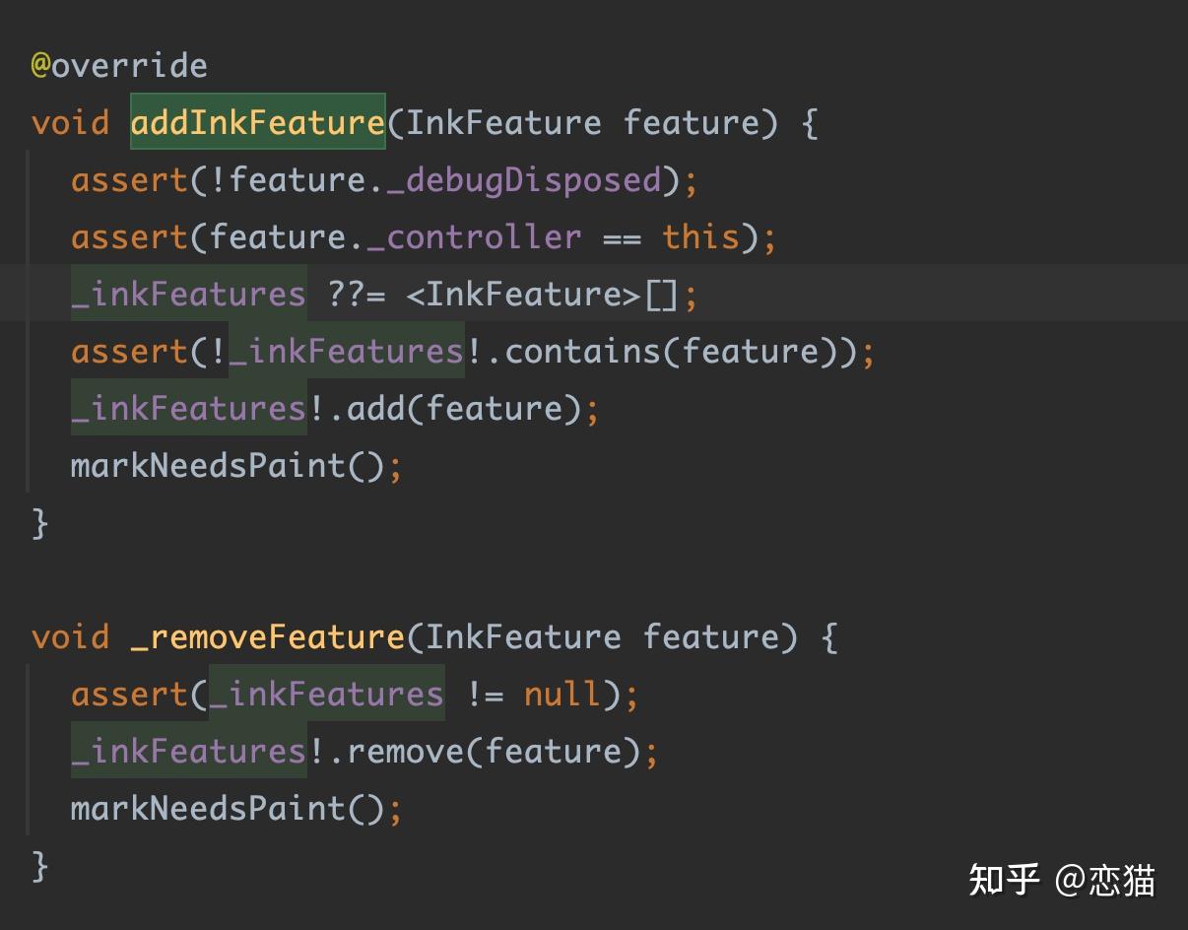Click the void keyword before addInkFeature

point(70,123)
